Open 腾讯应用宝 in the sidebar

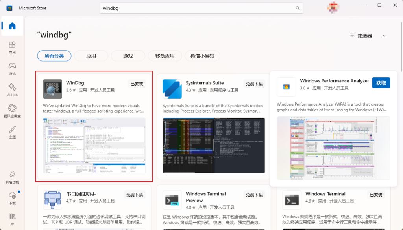(x=12, y=111)
